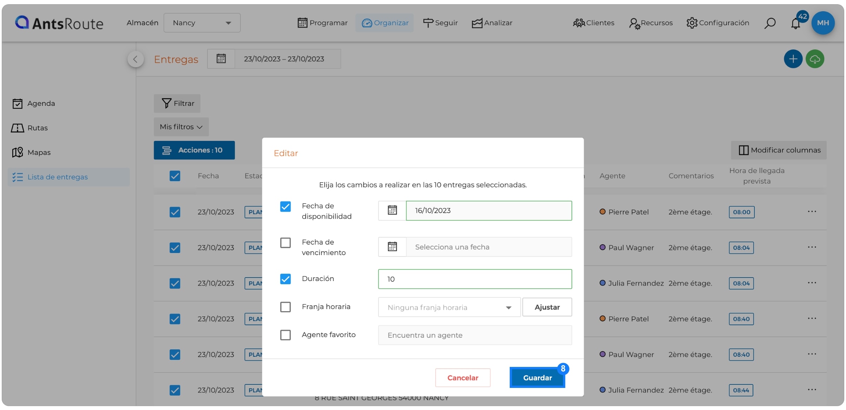Click the Hora de llegada prevista header
The width and height of the screenshot is (846, 410).
click(x=757, y=176)
